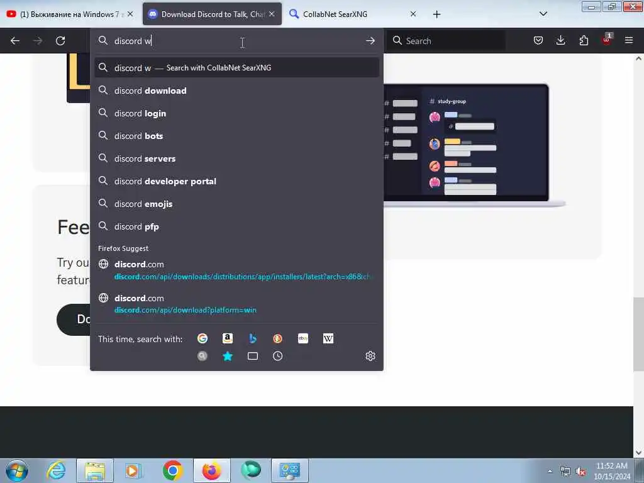Choose suggestion discord download
Image resolution: width=644 pixels, height=483 pixels.
click(x=236, y=91)
